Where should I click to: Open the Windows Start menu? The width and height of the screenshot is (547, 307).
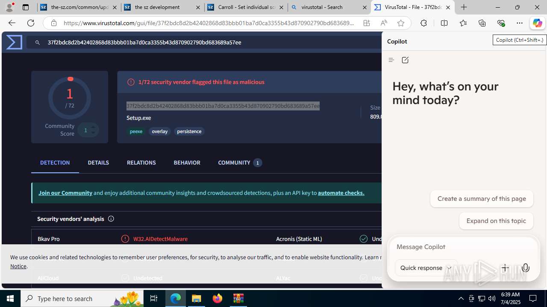coord(10,298)
